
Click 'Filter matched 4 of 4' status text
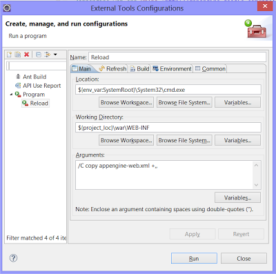(36, 237)
